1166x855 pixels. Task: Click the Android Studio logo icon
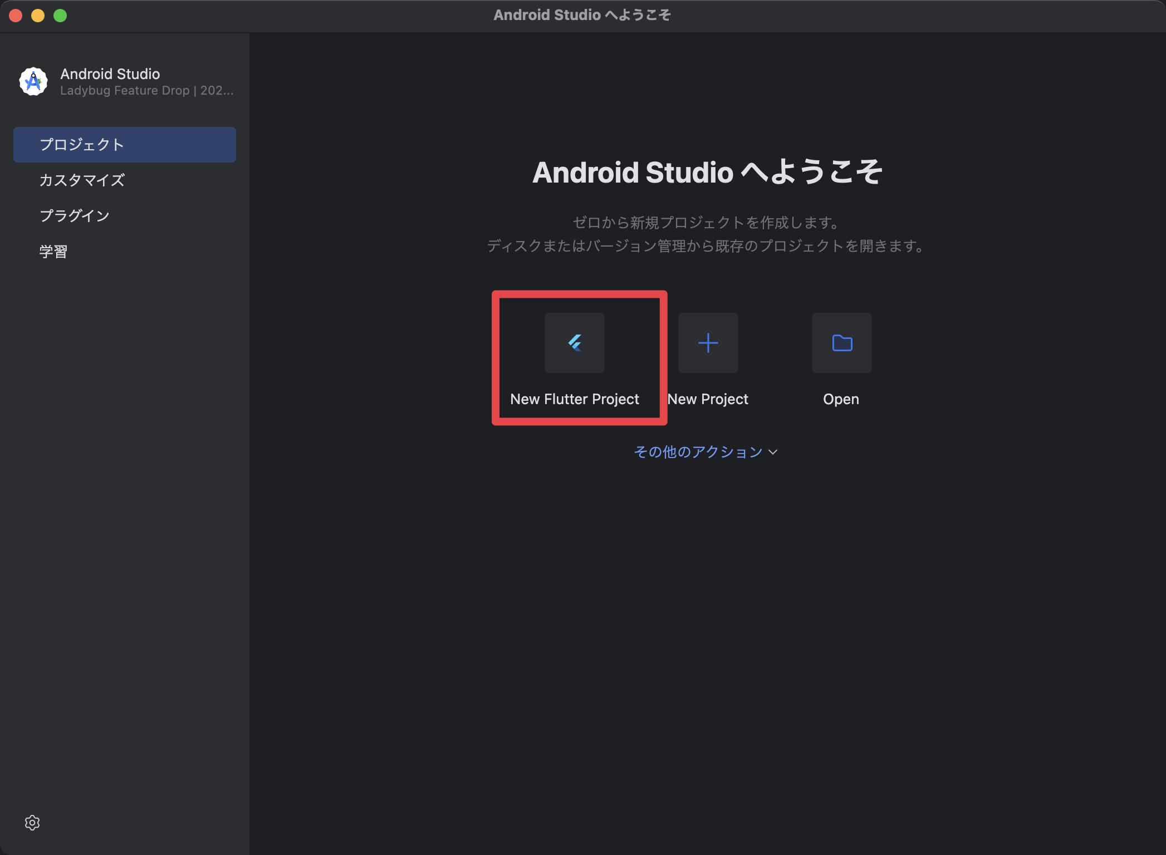pyautogui.click(x=33, y=81)
